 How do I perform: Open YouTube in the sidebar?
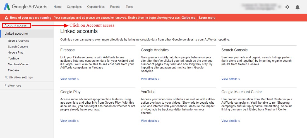(x=13, y=58)
